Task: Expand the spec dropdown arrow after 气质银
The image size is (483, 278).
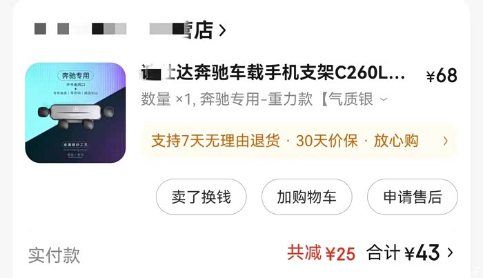Action: [384, 99]
